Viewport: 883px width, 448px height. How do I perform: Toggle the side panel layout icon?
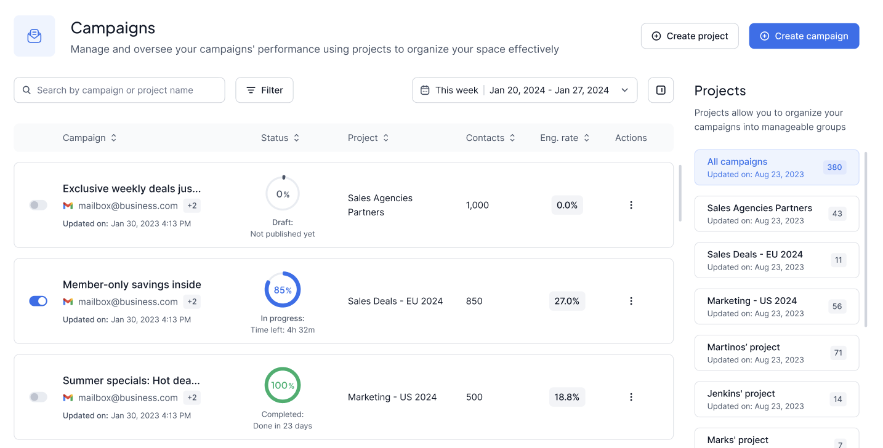(661, 90)
